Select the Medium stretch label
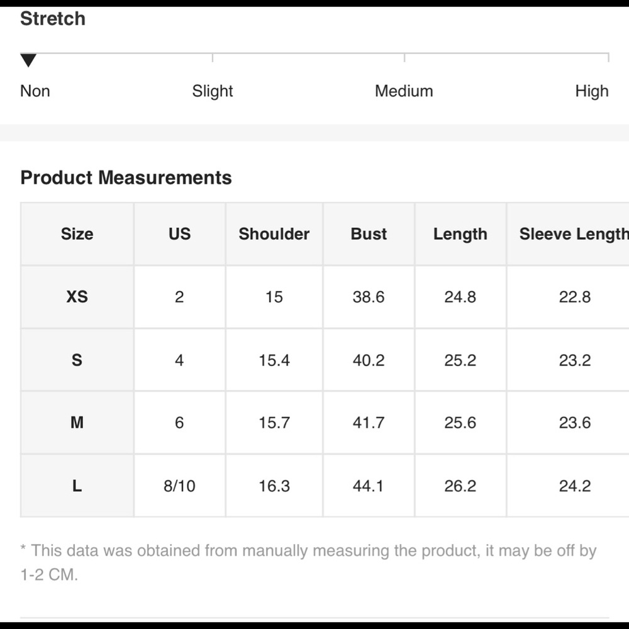 point(404,91)
